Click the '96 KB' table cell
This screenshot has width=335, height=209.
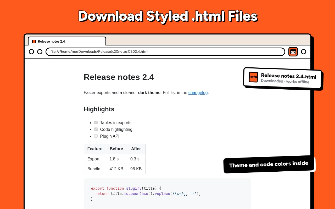136,169
